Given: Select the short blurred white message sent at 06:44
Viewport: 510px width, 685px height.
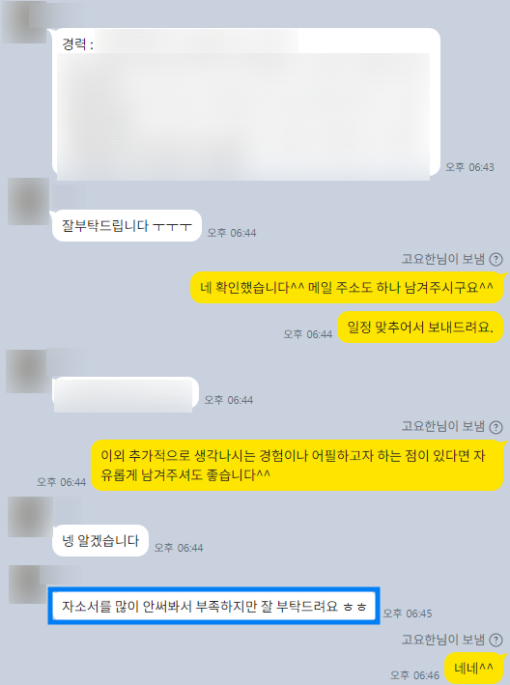Looking at the screenshot, I should [126, 392].
